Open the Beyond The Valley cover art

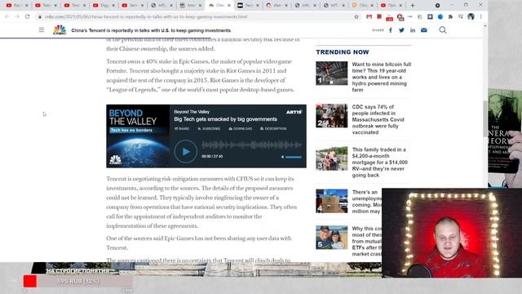(x=138, y=136)
